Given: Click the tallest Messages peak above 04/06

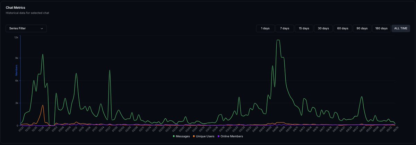Looking at the screenshot, I should pyautogui.click(x=278, y=40).
